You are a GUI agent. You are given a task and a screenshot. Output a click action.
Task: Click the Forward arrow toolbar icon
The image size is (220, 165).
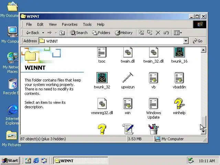click(49, 33)
